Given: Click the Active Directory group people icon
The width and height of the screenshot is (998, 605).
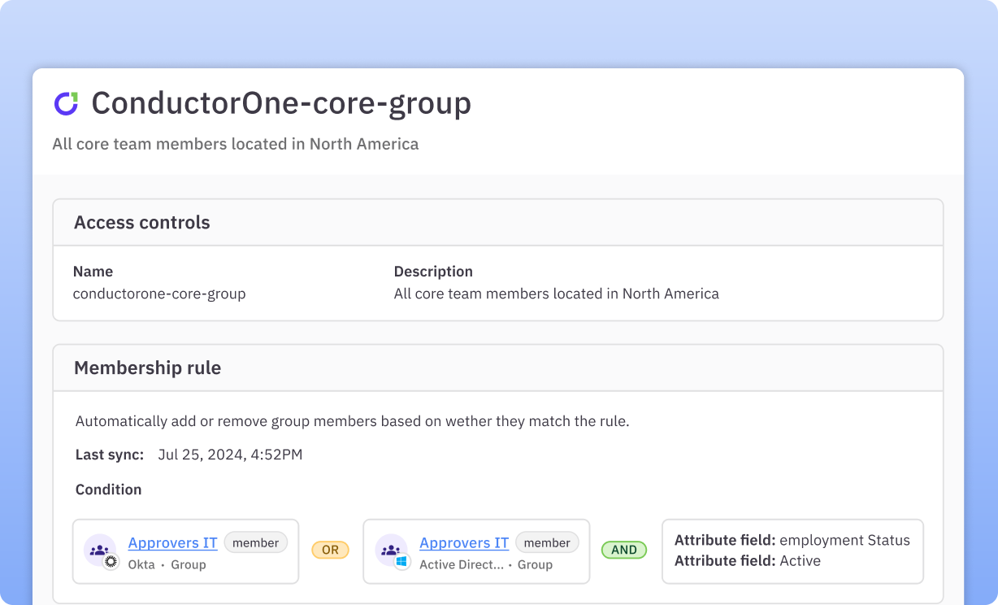Looking at the screenshot, I should (x=391, y=551).
